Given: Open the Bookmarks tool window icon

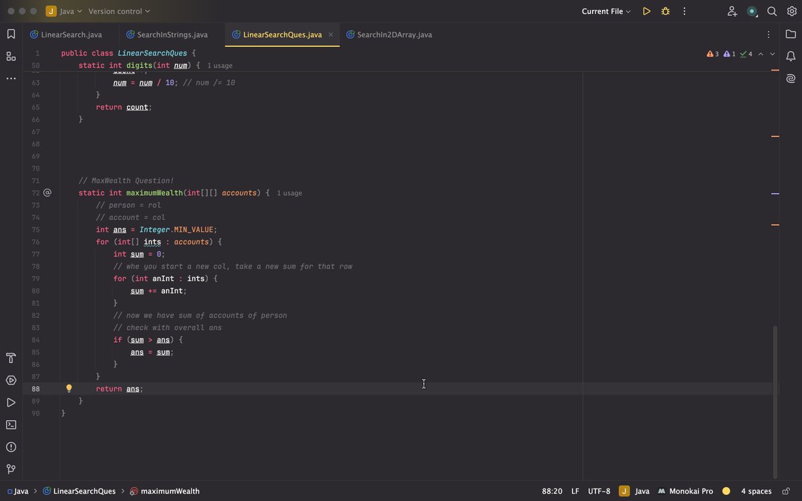Looking at the screenshot, I should (11, 34).
